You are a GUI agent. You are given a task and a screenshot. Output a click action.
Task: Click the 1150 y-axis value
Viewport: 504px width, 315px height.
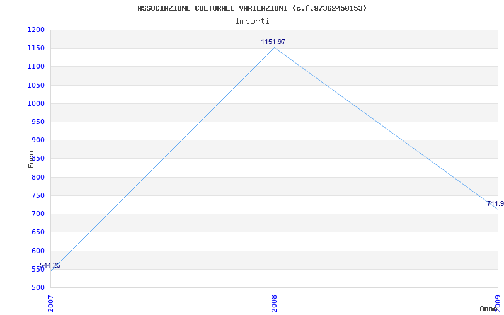[x=36, y=49]
